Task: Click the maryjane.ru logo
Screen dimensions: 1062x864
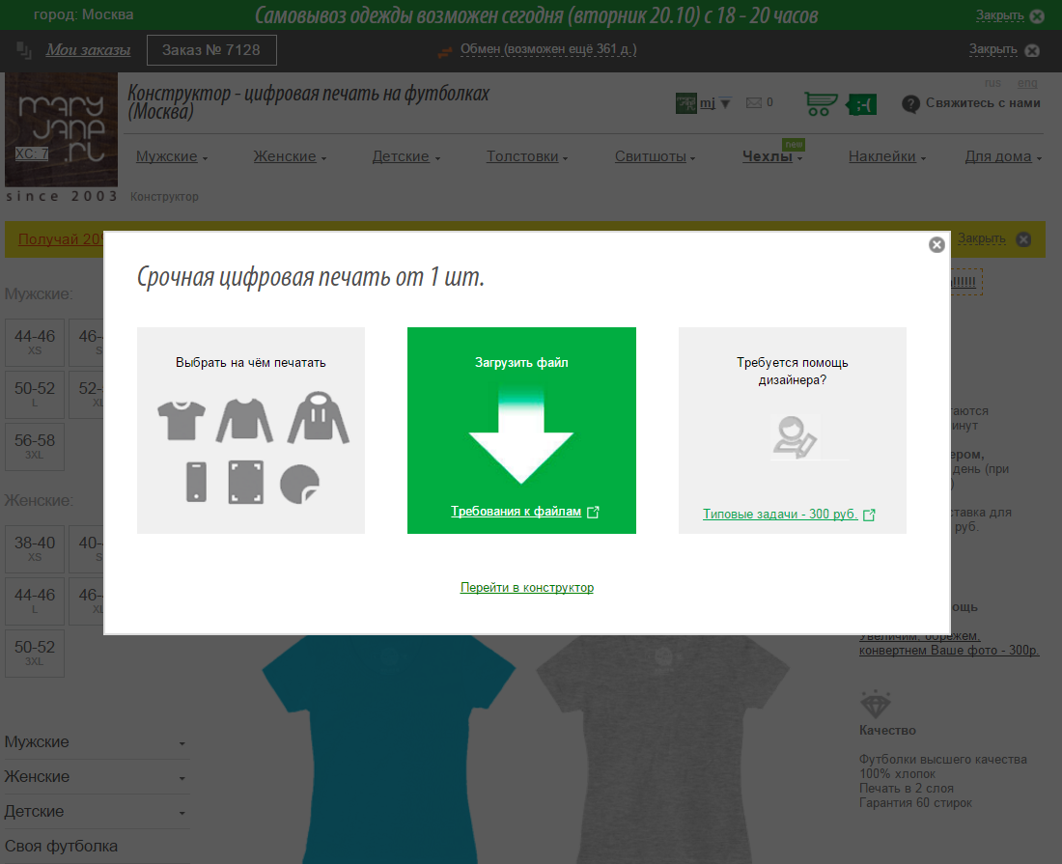Action: click(62, 129)
